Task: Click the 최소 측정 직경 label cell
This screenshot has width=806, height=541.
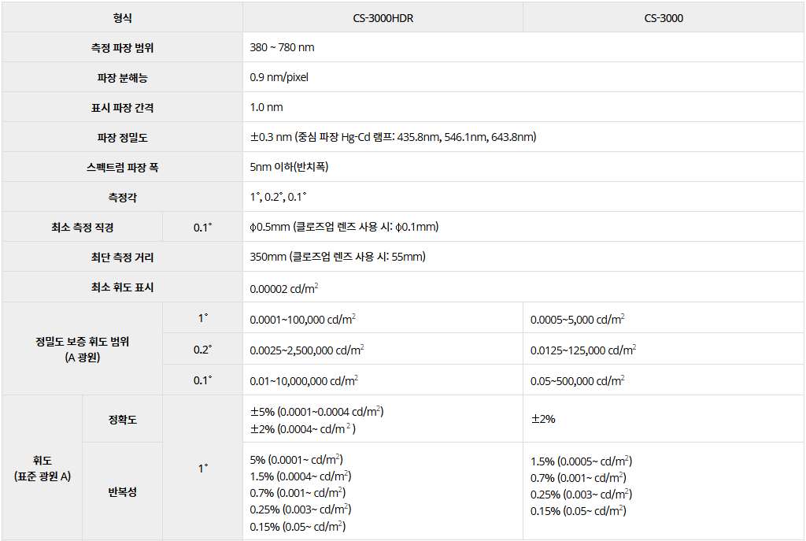Action: [82, 228]
